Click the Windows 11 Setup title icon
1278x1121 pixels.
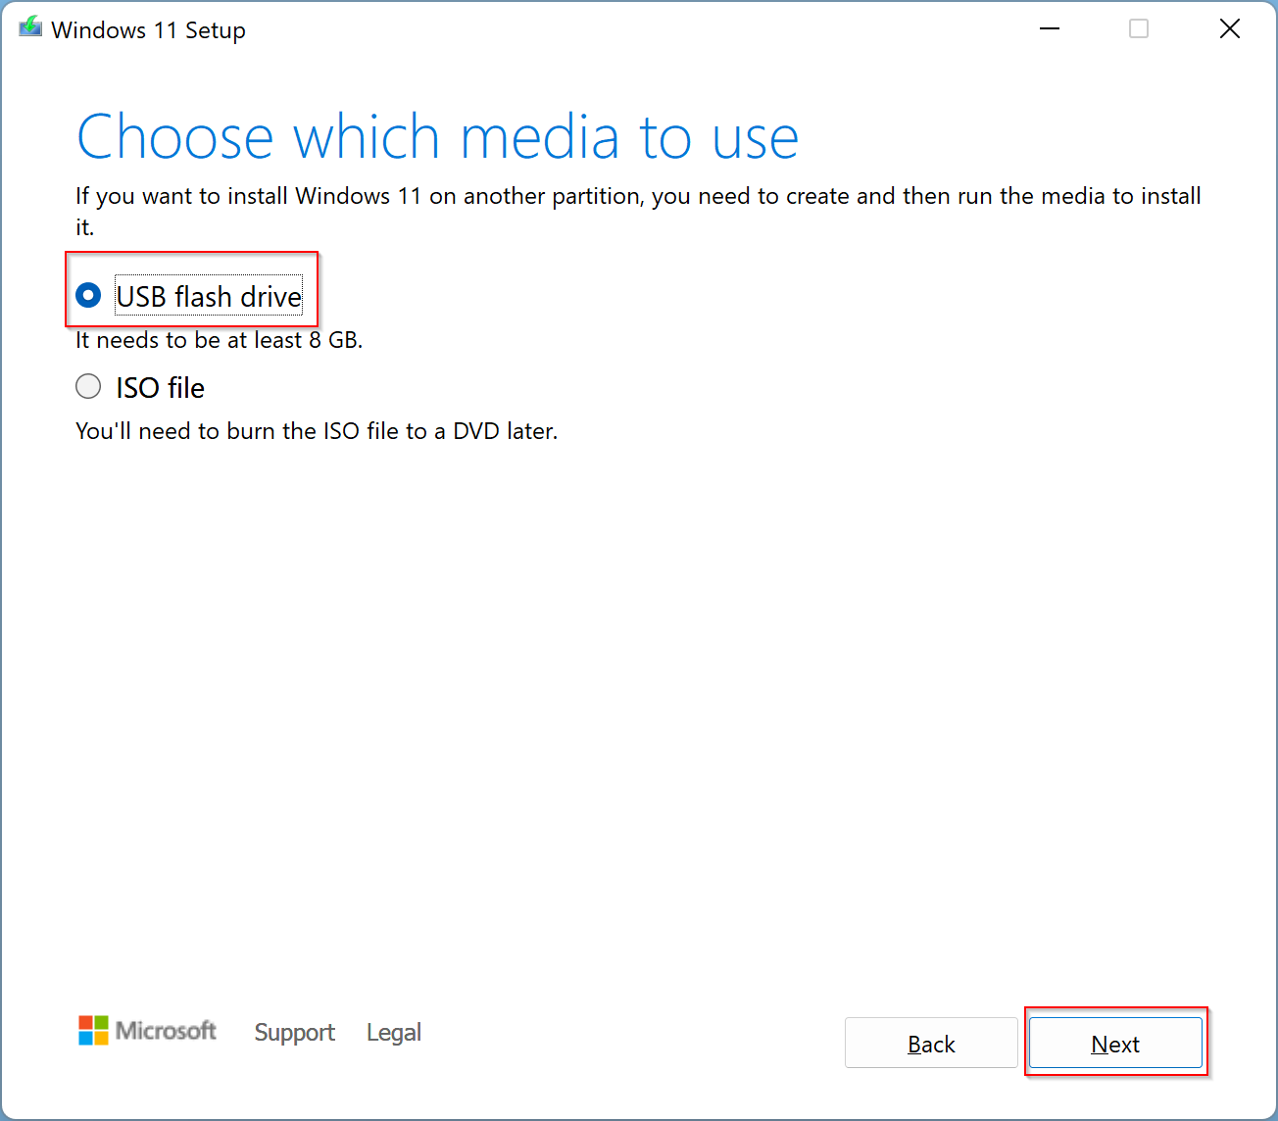tap(30, 27)
